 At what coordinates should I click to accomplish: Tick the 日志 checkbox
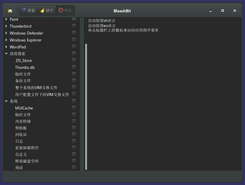point(74,141)
